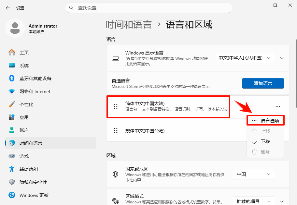Click the 区域格式 language icon
Viewport: 297px width, 205px height.
point(115,201)
